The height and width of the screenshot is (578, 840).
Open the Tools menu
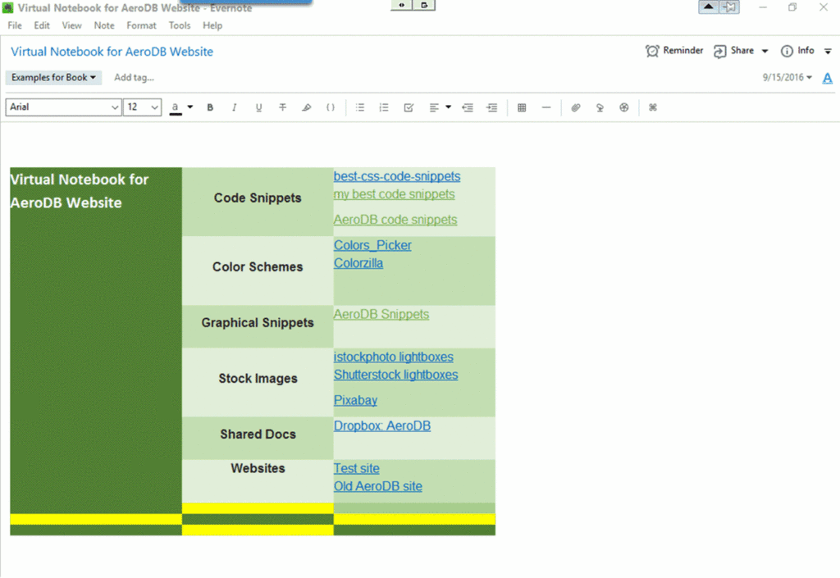coord(180,25)
